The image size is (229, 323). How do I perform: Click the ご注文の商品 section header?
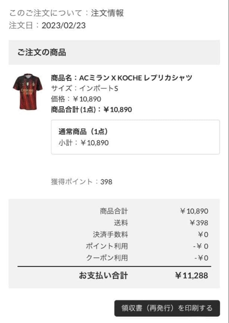point(41,53)
